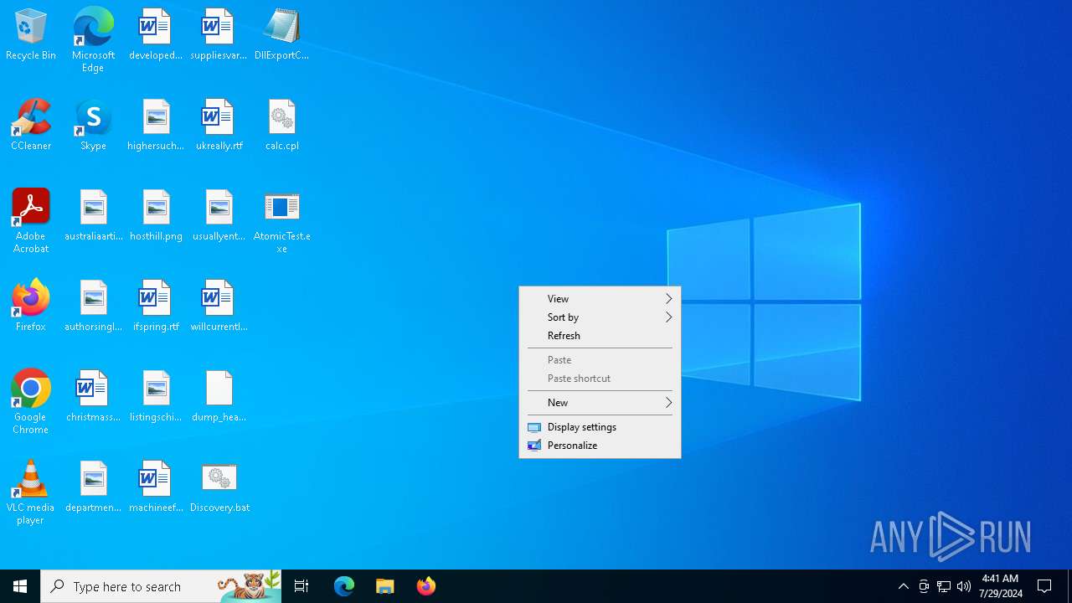Viewport: 1072px width, 603px height.
Task: Select the calc.cpl file icon
Action: pos(281,126)
